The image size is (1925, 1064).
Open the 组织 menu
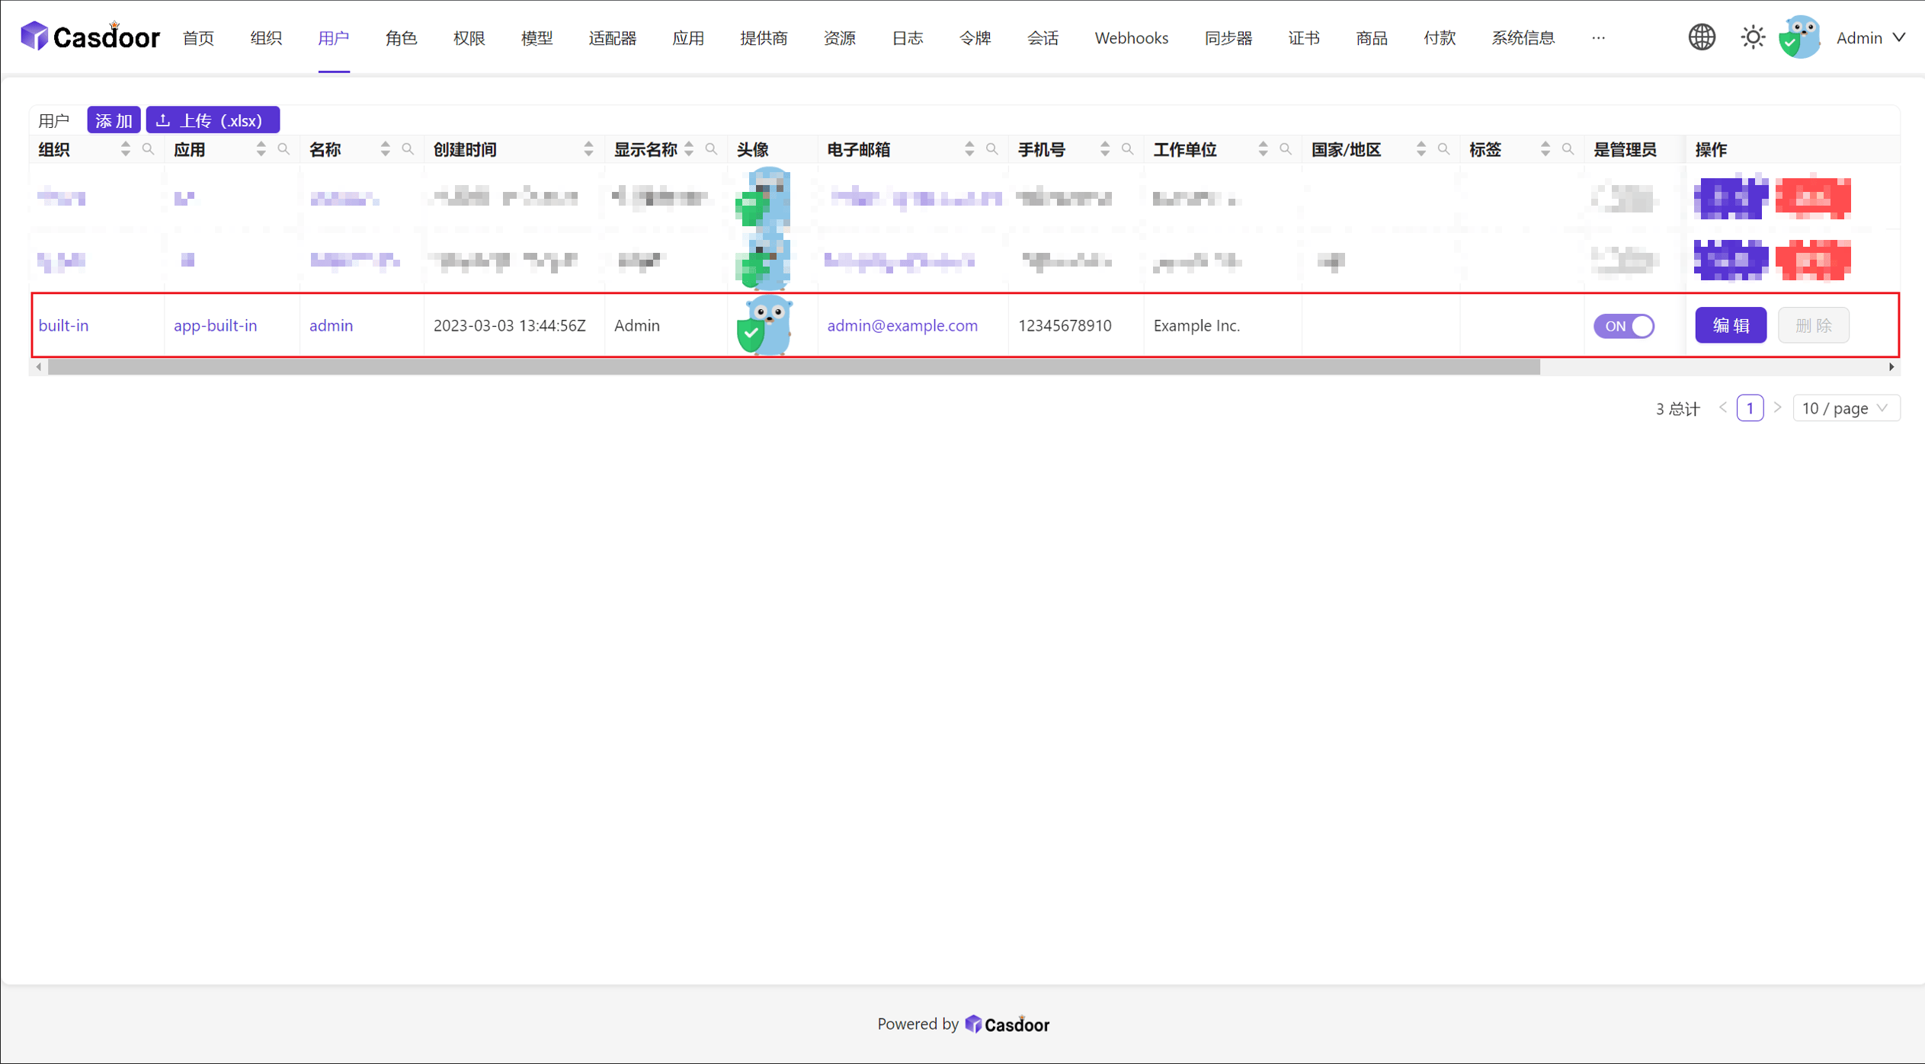[x=266, y=37]
